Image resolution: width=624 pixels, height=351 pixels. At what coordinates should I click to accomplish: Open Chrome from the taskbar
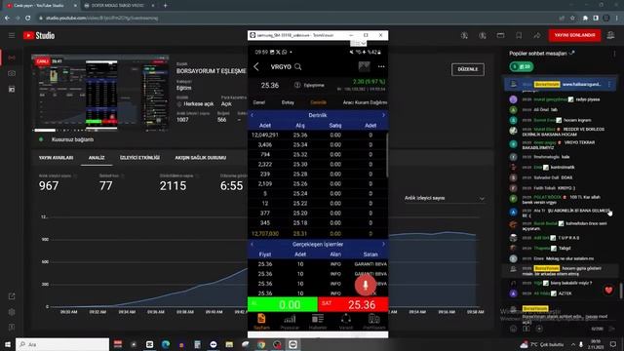pos(261,344)
